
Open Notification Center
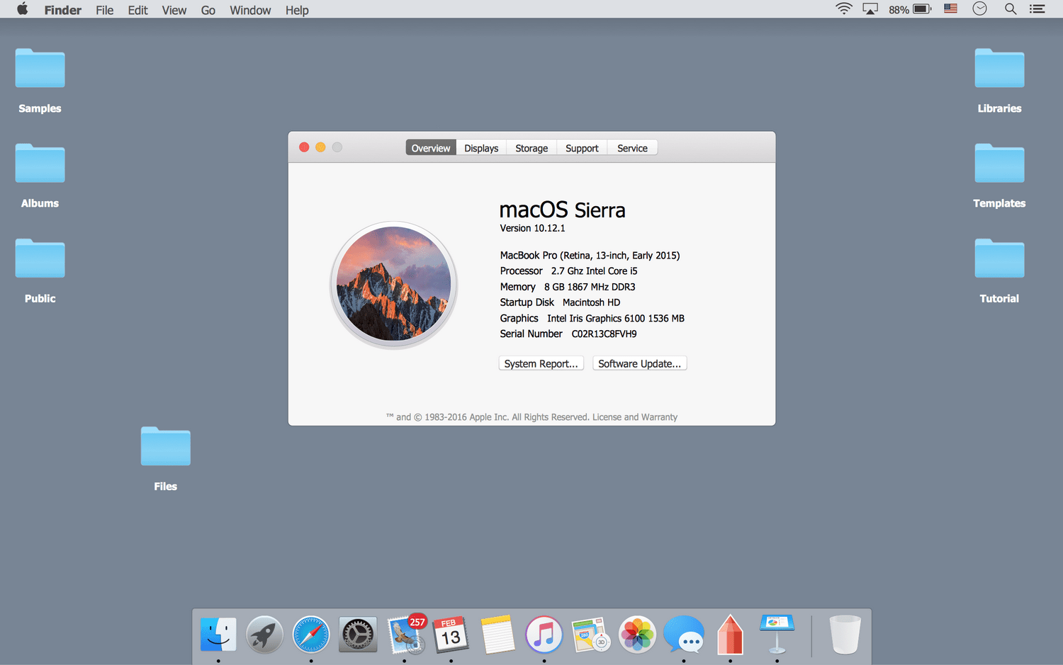click(x=1037, y=9)
